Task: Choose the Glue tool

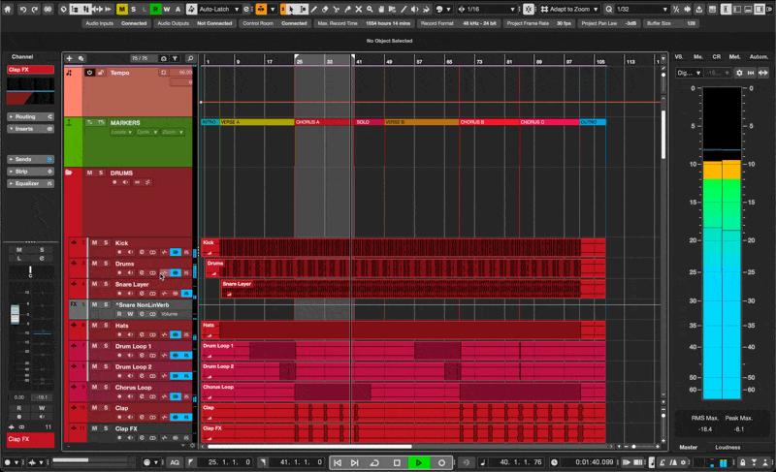Action: 347,10
